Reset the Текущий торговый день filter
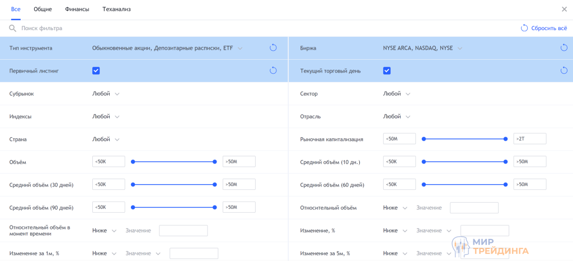Image resolution: width=573 pixels, height=264 pixels. tap(564, 70)
